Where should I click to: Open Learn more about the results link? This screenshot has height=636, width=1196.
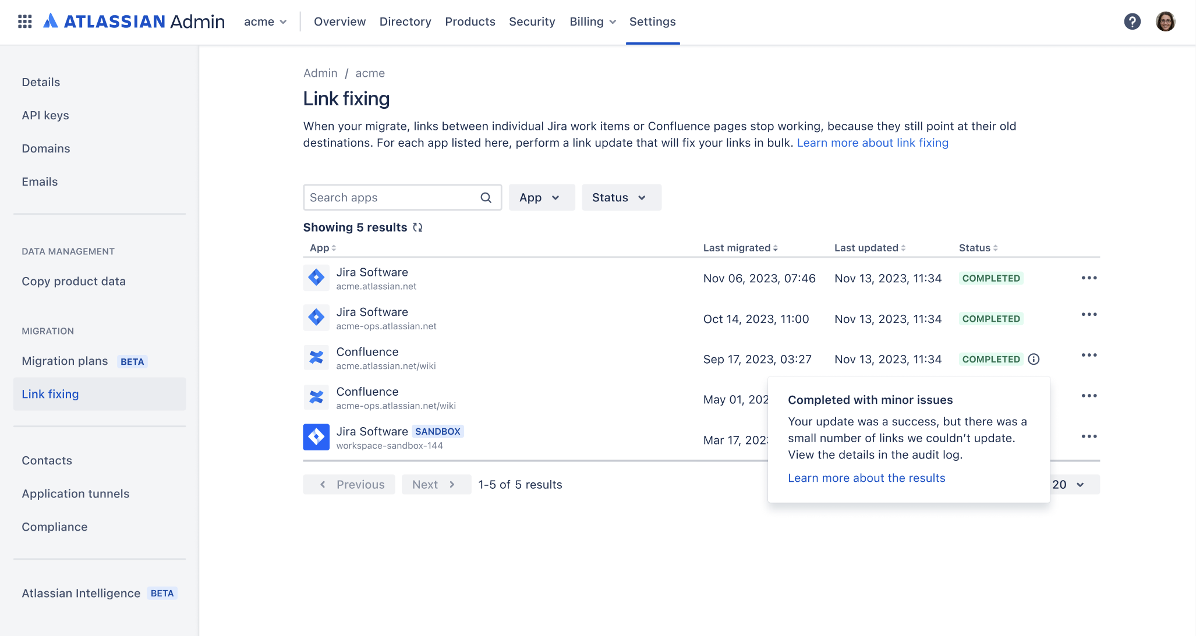(866, 478)
